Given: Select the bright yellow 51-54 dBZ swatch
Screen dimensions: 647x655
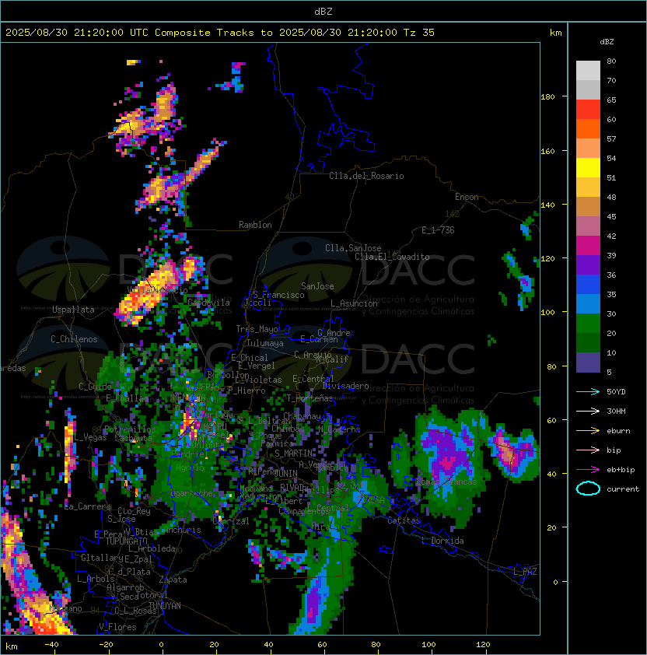Looking at the screenshot, I should coord(588,168).
